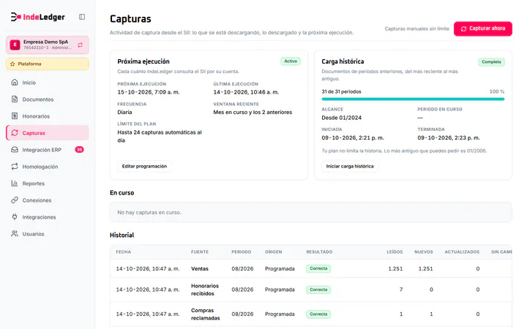Click the Empresa Demo SpA avatar icon

pos(15,45)
